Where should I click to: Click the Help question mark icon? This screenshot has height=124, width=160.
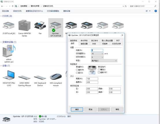coord(156,11)
